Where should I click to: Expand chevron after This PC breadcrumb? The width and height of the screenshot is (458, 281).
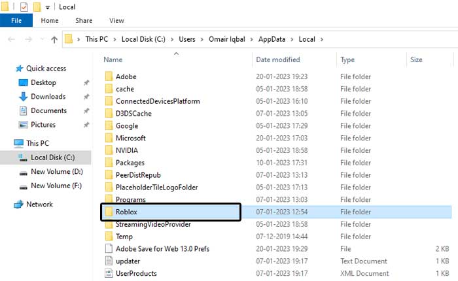coord(114,39)
